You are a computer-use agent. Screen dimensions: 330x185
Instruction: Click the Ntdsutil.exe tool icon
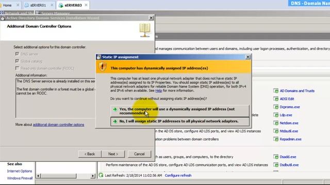pos(276,131)
